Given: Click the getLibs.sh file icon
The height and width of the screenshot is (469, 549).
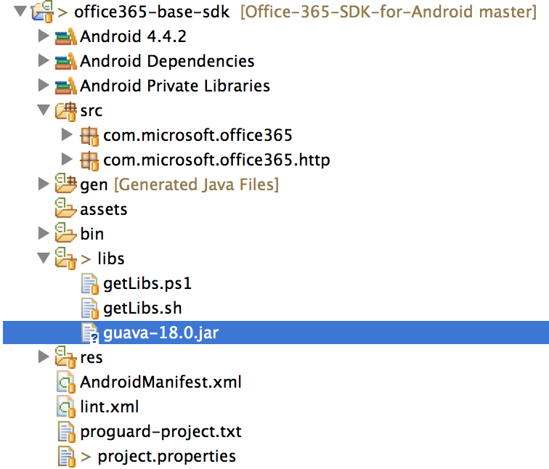Looking at the screenshot, I should pyautogui.click(x=89, y=309).
